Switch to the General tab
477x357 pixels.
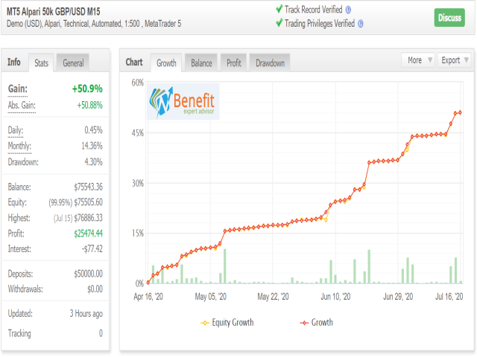tap(73, 63)
